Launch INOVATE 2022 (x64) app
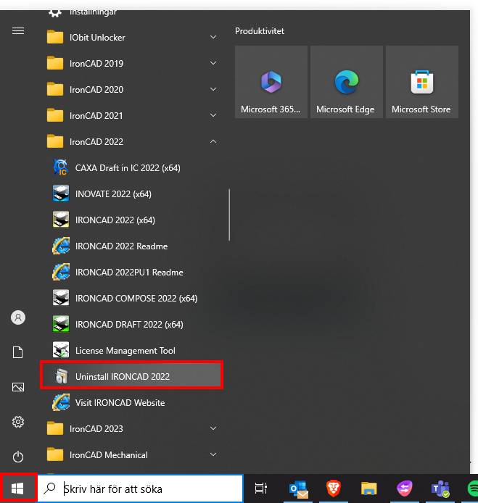Screen dimensions: 478x503 (131, 194)
